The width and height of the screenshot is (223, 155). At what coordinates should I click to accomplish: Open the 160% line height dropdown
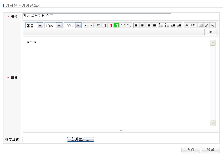72,25
